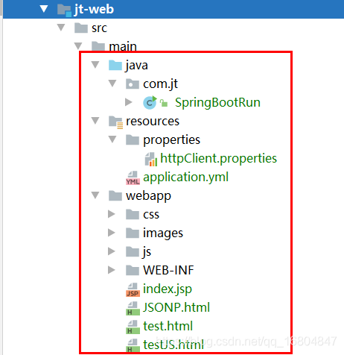This screenshot has height=355, width=344.
Task: Select the main folder label
Action: tap(123, 46)
